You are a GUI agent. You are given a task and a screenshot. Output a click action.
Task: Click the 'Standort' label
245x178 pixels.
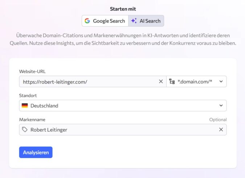tap(28, 96)
